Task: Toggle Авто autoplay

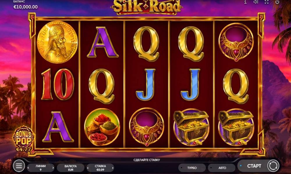Action: coord(222,168)
